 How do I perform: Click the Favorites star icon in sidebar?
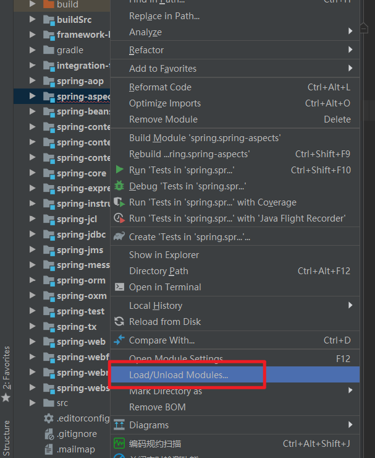pyautogui.click(x=6, y=397)
